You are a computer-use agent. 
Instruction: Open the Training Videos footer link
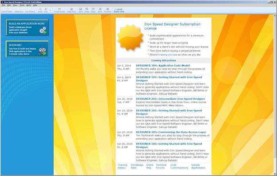click(x=123, y=166)
